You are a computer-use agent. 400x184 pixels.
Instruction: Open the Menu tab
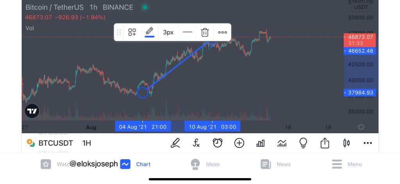tap(347, 164)
